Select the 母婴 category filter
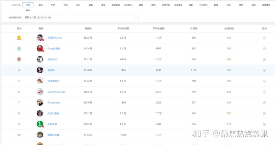 coord(103,5)
